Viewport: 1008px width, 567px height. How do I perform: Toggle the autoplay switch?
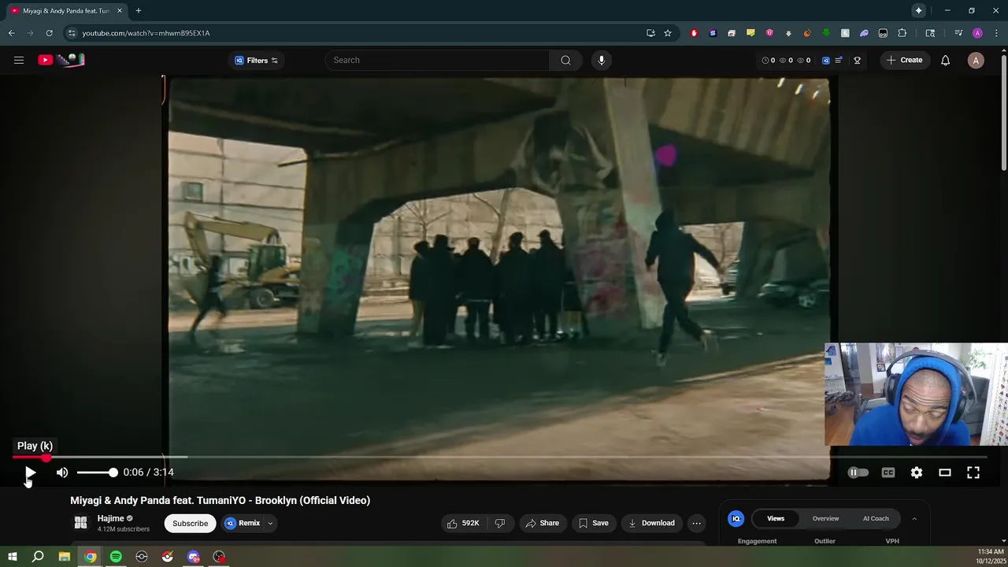858,472
